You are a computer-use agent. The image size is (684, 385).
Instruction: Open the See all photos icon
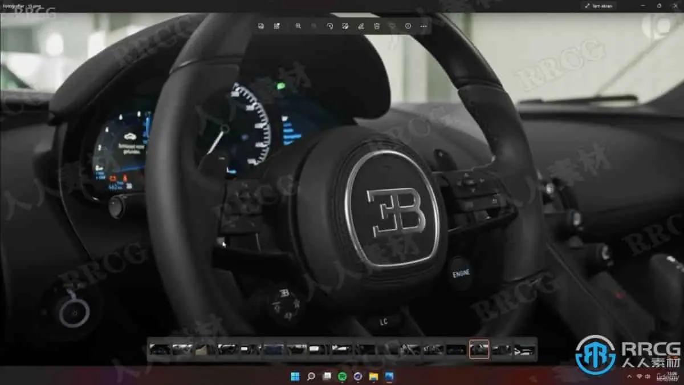pos(260,26)
